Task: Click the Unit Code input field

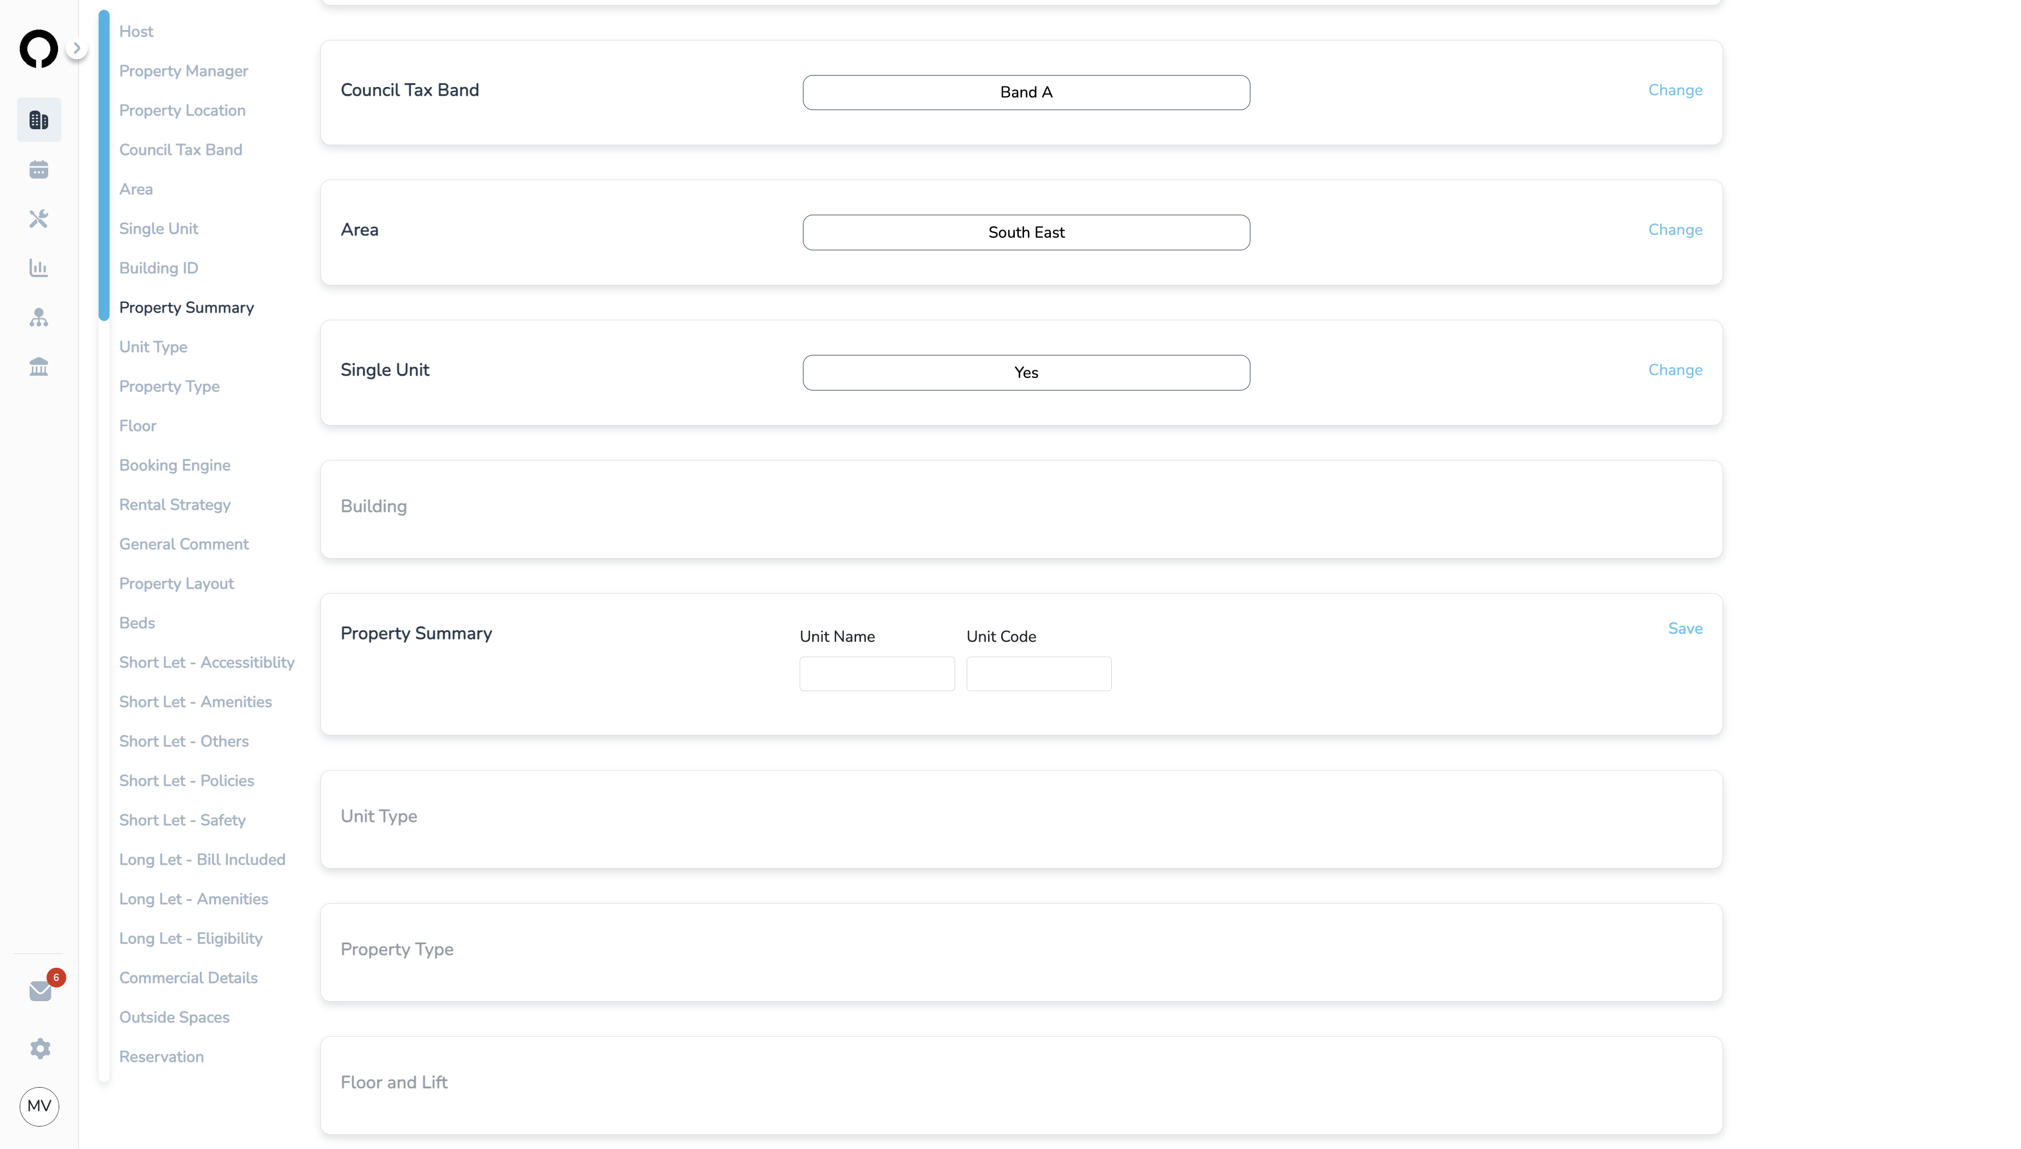Action: click(x=1038, y=674)
